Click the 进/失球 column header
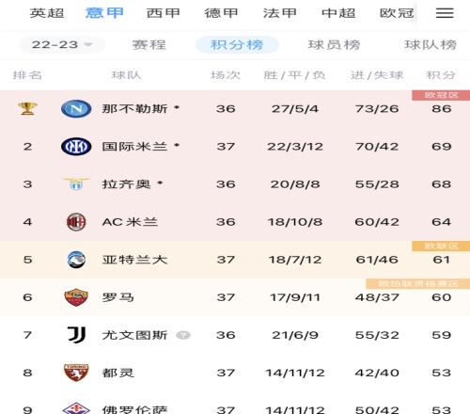The width and height of the screenshot is (470, 414). [377, 75]
